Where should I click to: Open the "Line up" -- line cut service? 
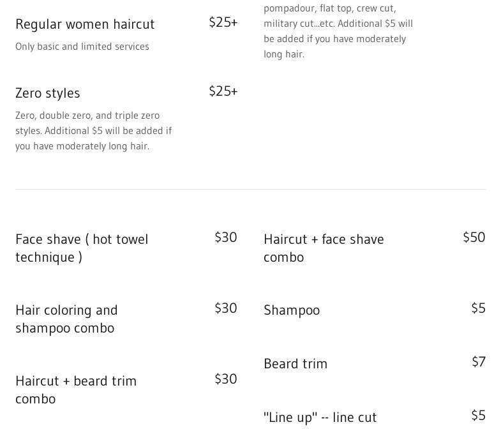[320, 417]
